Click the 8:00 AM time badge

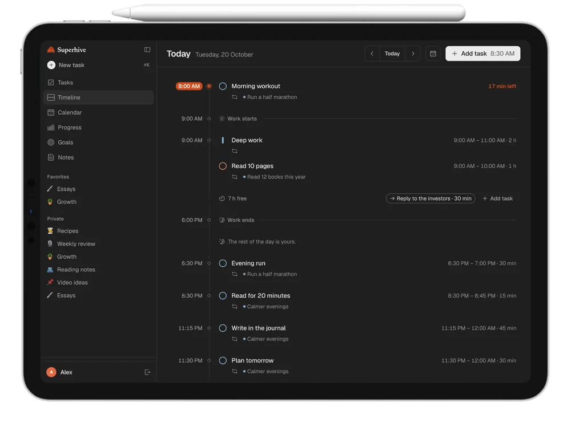click(189, 86)
